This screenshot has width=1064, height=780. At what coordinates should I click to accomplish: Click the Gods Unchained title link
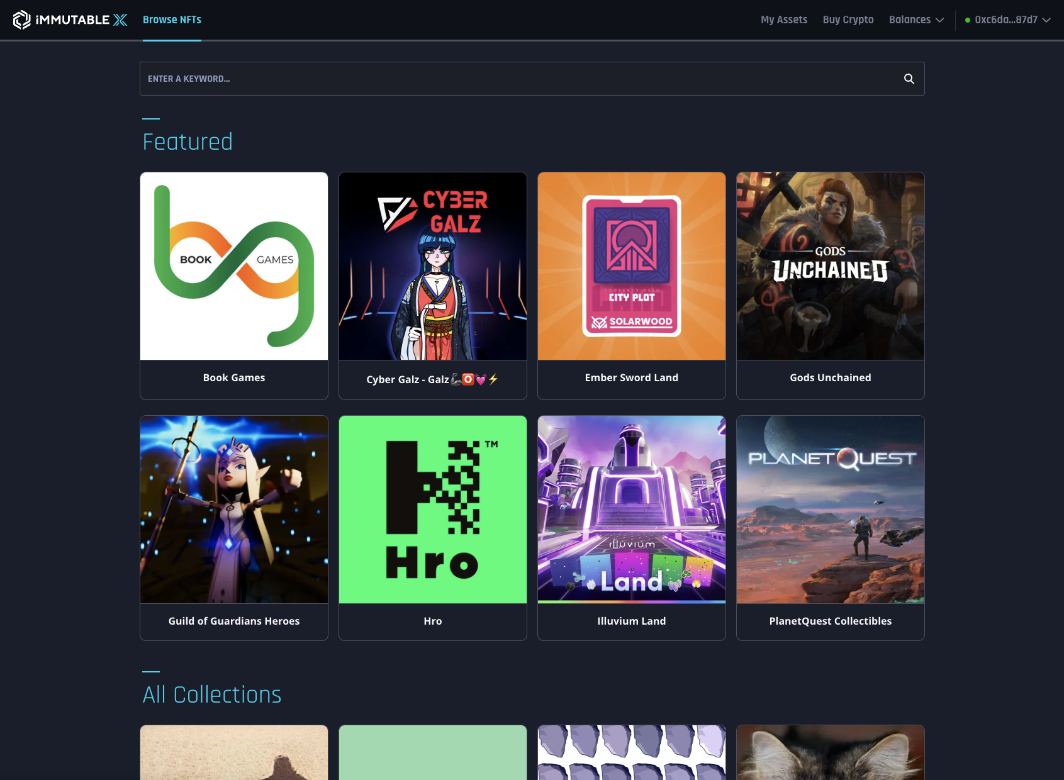click(831, 377)
